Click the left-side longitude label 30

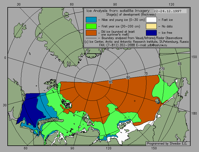click(x=5, y=105)
